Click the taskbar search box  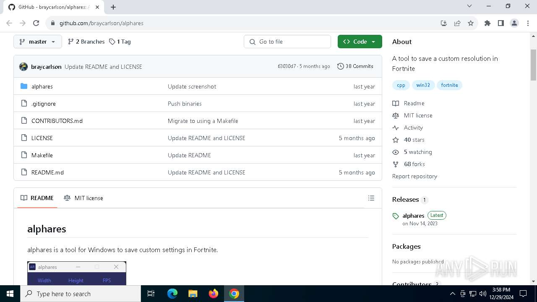tap(81, 294)
